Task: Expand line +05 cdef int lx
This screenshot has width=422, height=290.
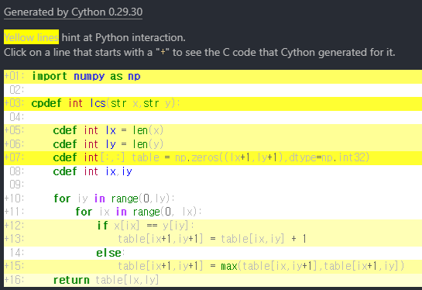Action: click(x=213, y=131)
